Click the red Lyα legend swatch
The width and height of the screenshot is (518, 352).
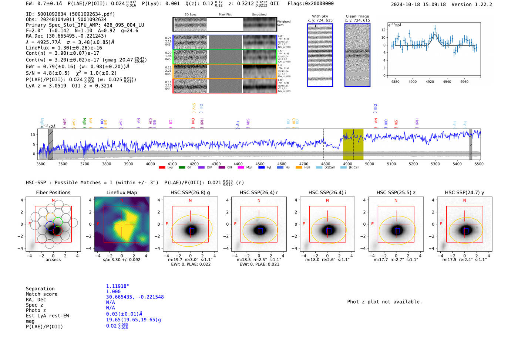point(162,168)
